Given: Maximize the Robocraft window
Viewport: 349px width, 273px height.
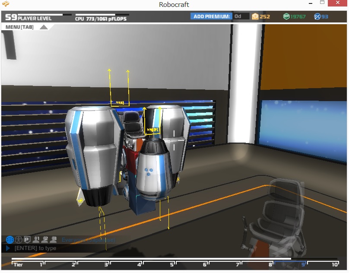Looking at the screenshot, I should [322, 3].
